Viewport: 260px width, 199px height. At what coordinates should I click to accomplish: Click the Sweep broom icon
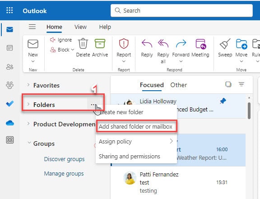[225, 44]
